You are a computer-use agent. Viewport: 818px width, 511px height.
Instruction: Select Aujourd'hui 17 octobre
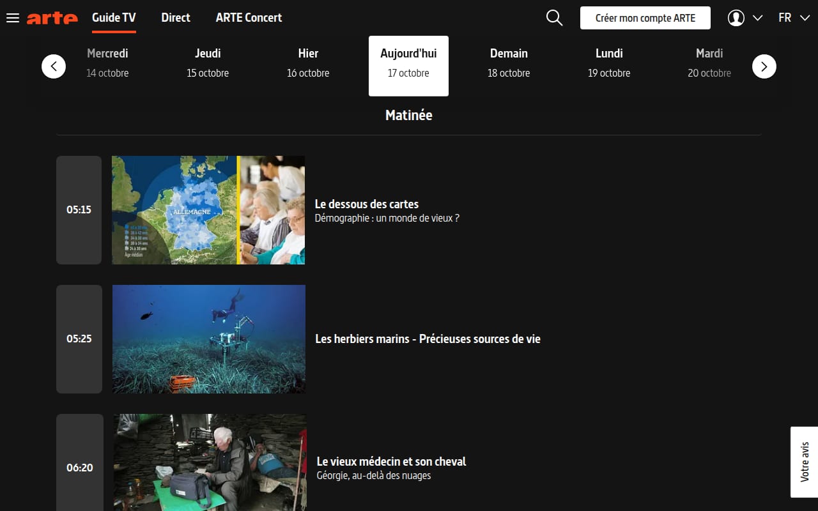pyautogui.click(x=408, y=66)
